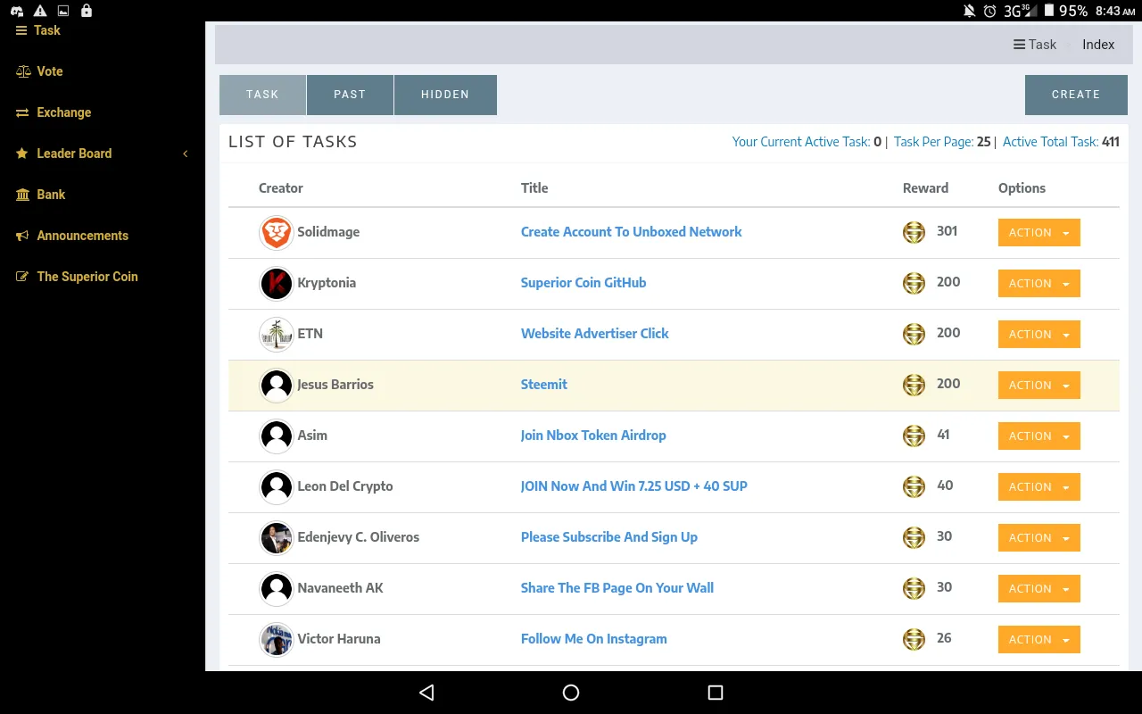This screenshot has width=1142, height=714.
Task: Open the Superior Coin GitHub task
Action: pos(583,283)
